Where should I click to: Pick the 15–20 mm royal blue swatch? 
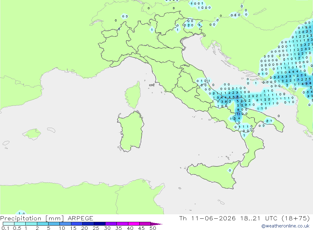point(77,224)
